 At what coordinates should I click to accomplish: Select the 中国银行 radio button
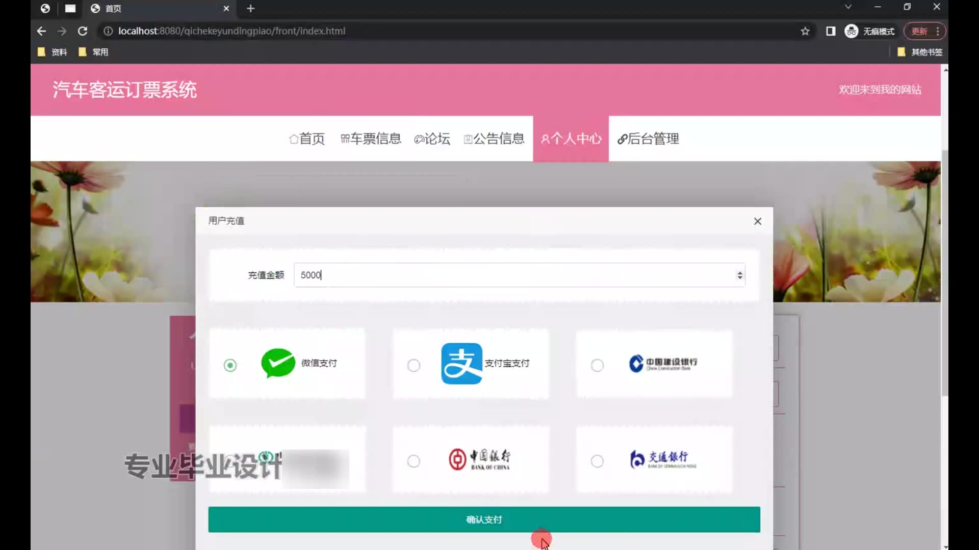414,461
